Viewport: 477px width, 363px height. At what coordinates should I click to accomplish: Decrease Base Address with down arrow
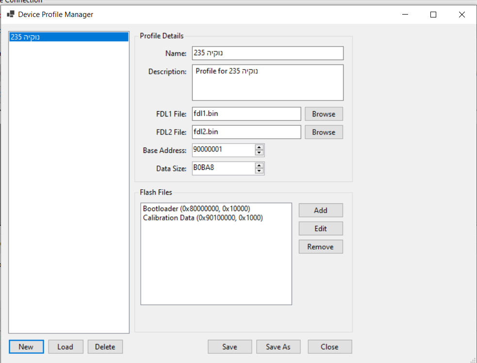tap(259, 153)
